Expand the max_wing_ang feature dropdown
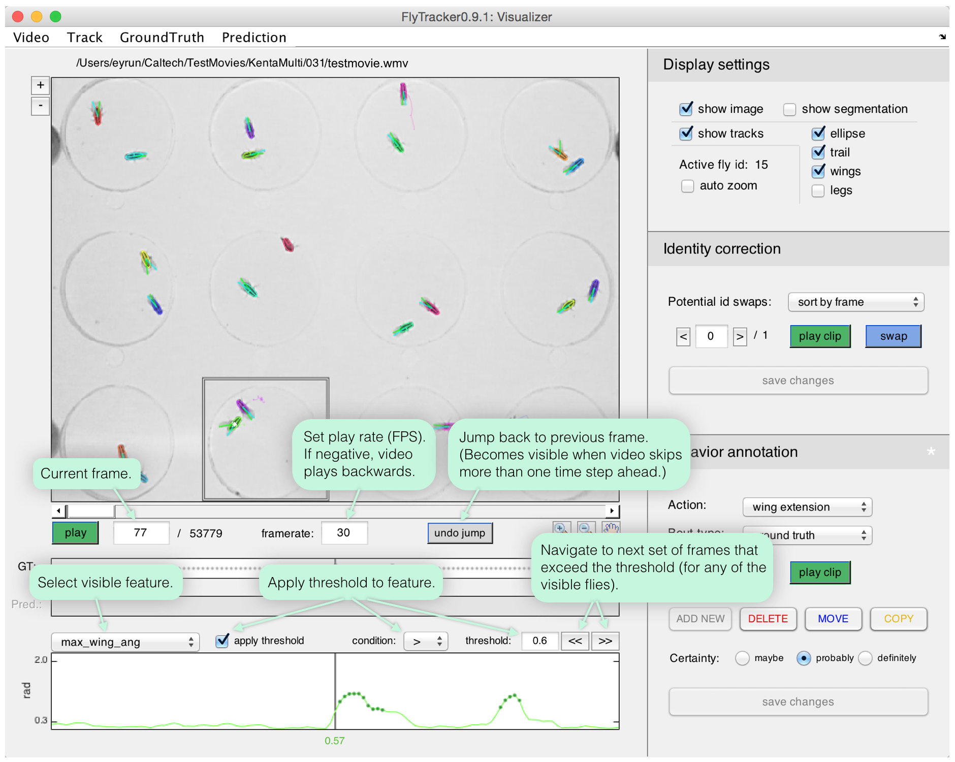Image resolution: width=955 pixels, height=762 pixels. (x=125, y=642)
